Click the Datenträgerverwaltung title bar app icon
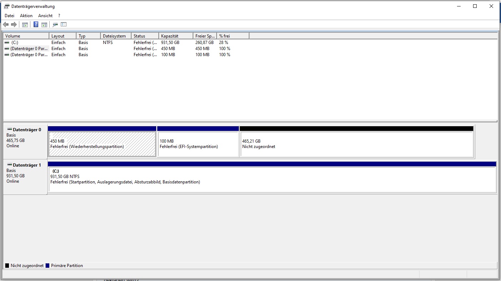This screenshot has width=501, height=281. 6,6
